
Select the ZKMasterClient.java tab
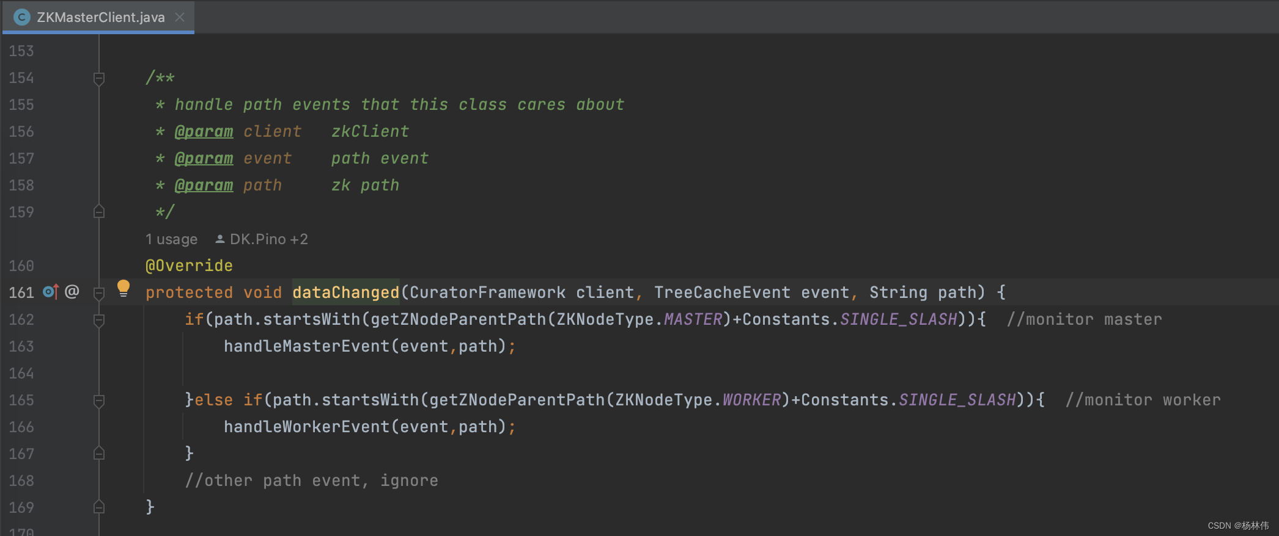pos(98,17)
